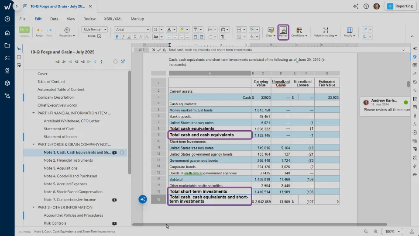419x236 pixels.
Task: Open the Table Normal style dropdown
Action: click(x=94, y=29)
